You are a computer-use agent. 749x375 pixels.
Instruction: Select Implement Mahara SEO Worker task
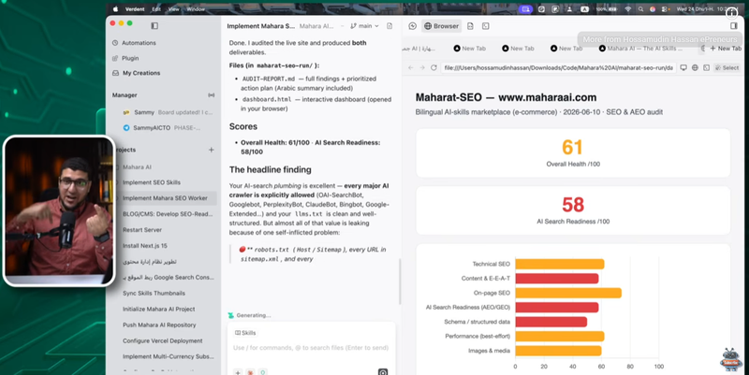(x=165, y=198)
